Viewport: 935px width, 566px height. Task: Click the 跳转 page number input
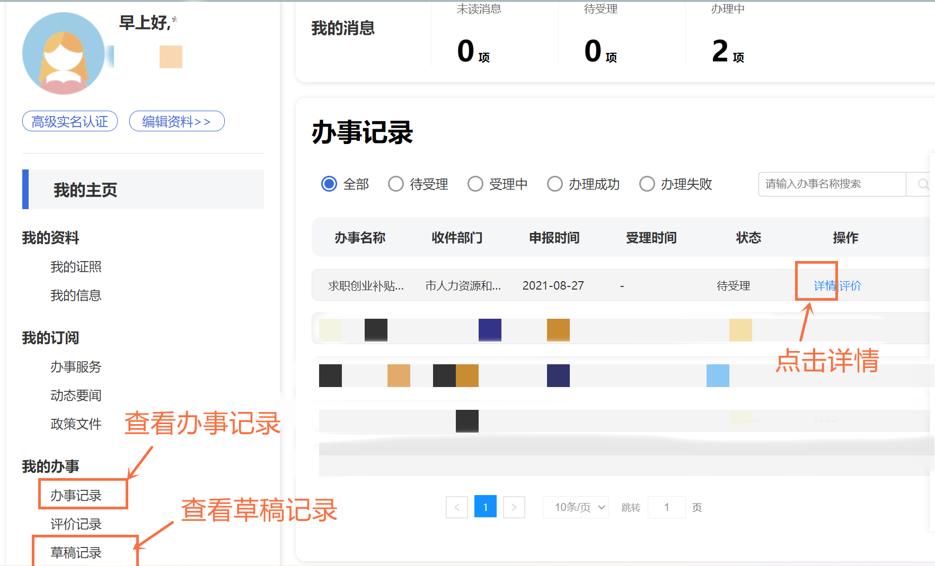(x=667, y=507)
